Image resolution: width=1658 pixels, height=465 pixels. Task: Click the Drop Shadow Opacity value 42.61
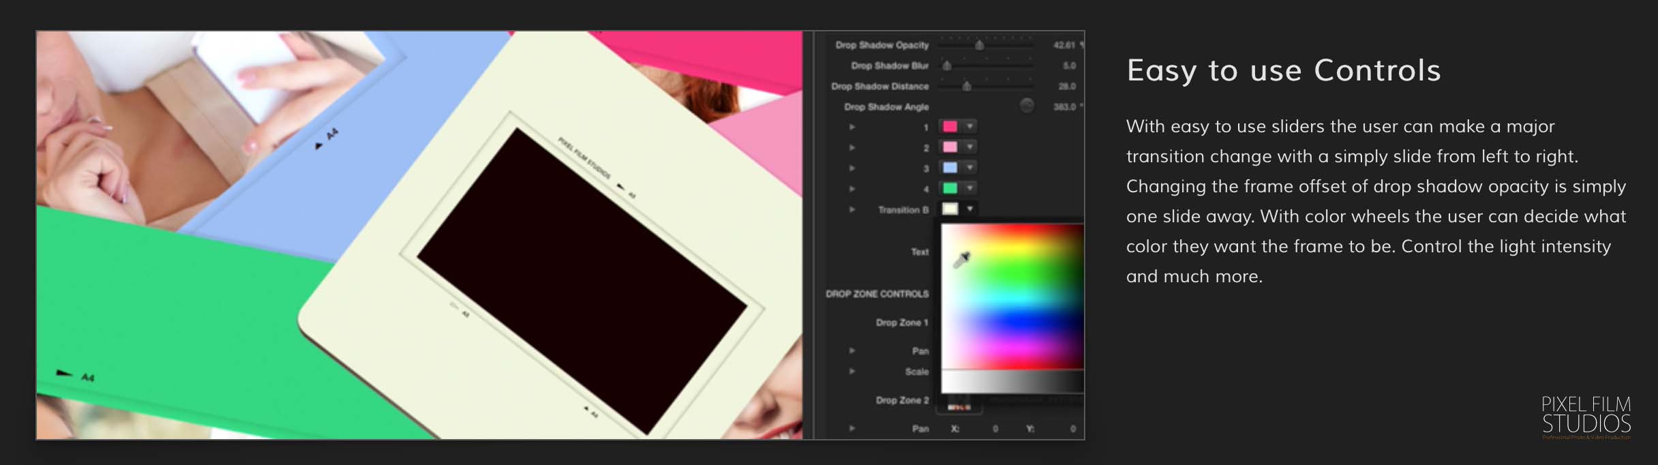(x=1064, y=45)
